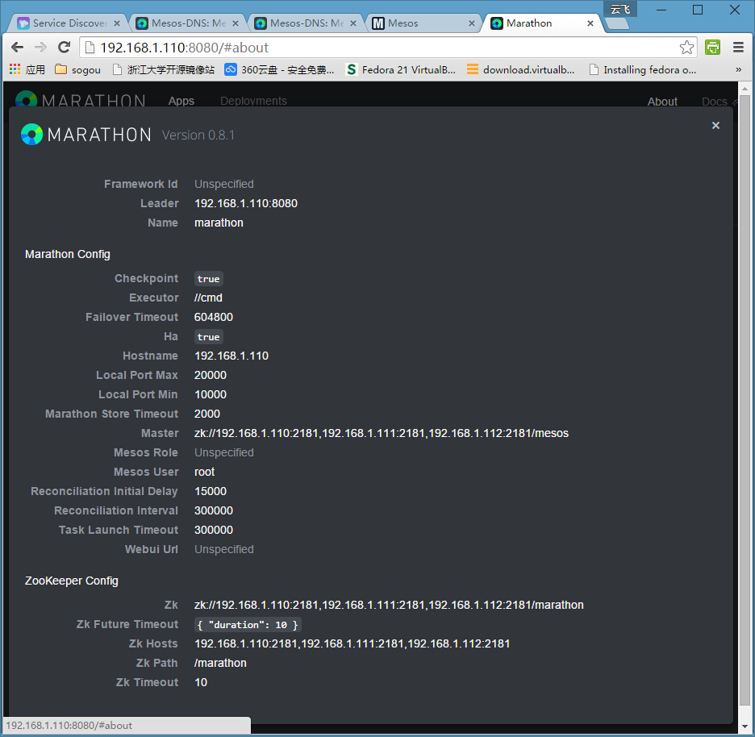Image resolution: width=755 pixels, height=737 pixels.
Task: Click the browser forward arrow
Action: 41,48
